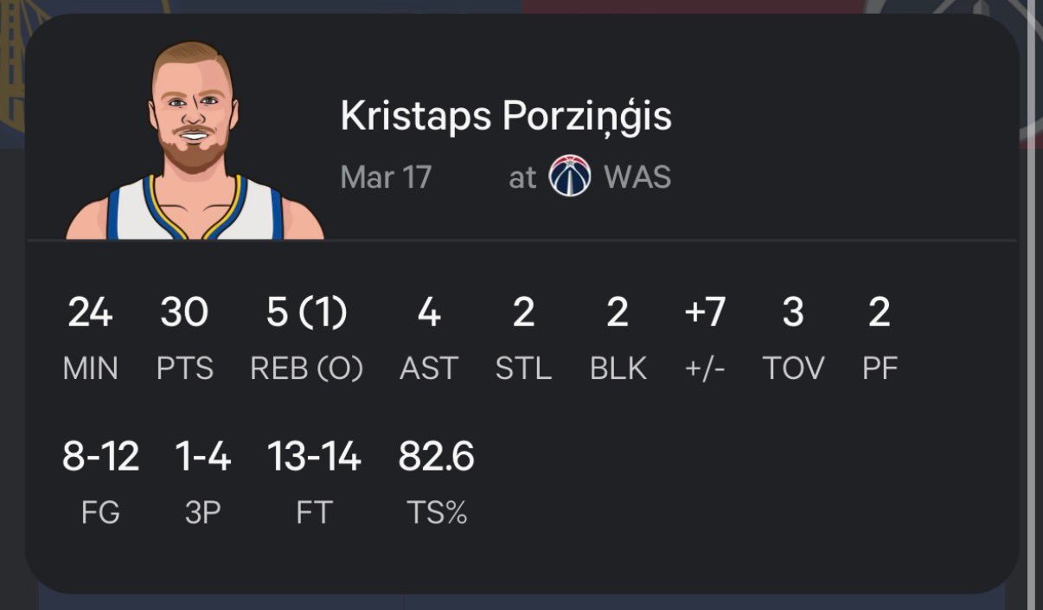Open the Kristaps Porziņģis player name
The image size is (1043, 610).
tap(506, 117)
